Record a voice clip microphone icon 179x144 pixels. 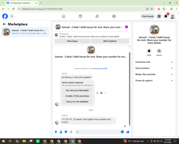(56, 132)
